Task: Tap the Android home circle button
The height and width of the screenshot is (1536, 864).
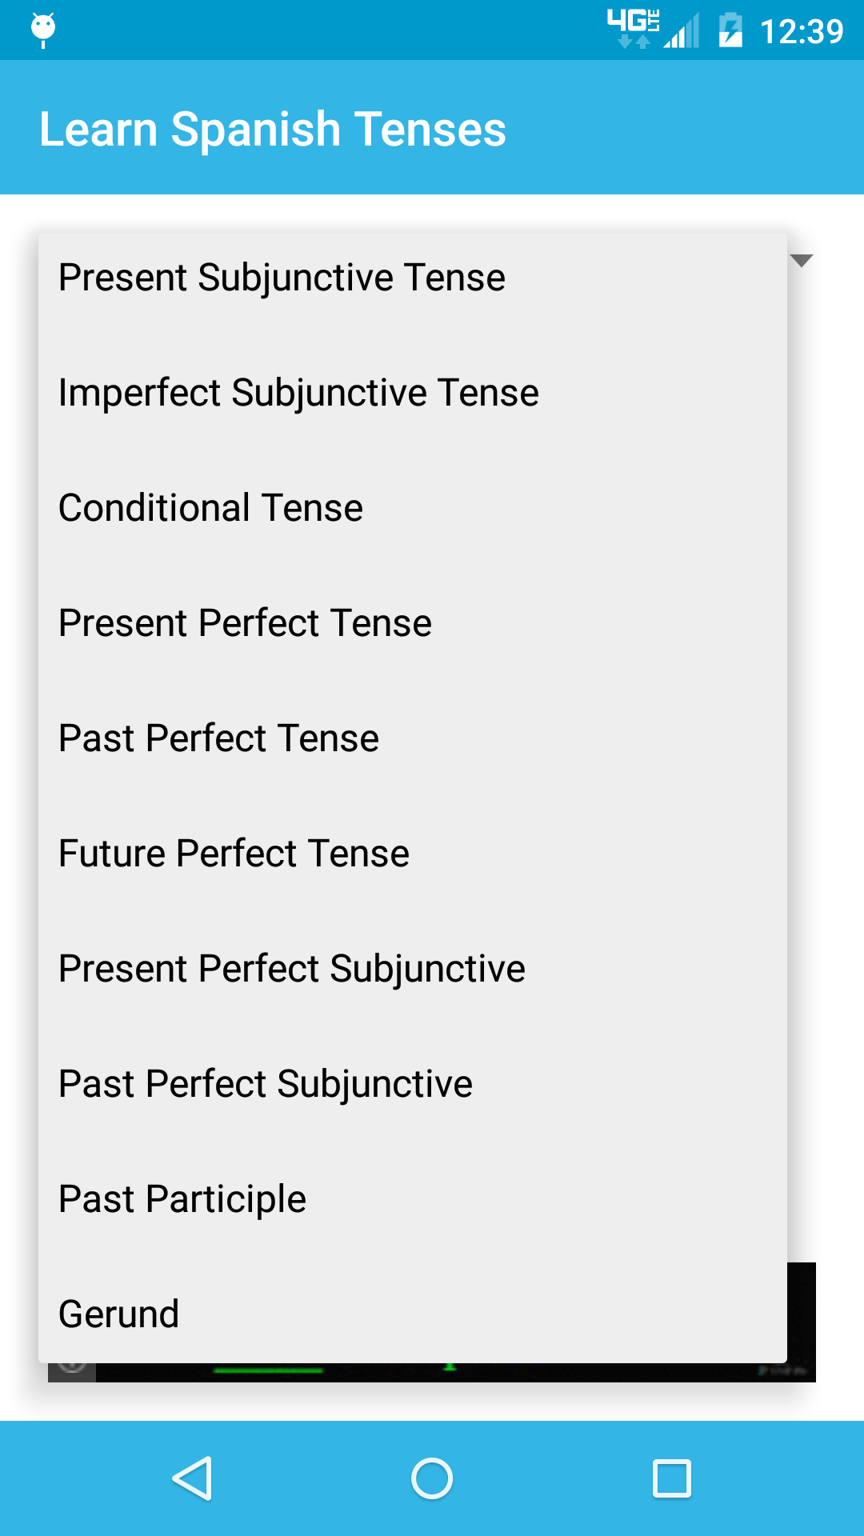Action: pyautogui.click(x=432, y=1478)
